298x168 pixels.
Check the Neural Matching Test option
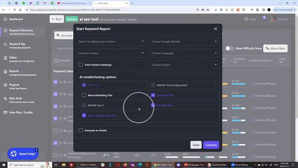click(84, 95)
